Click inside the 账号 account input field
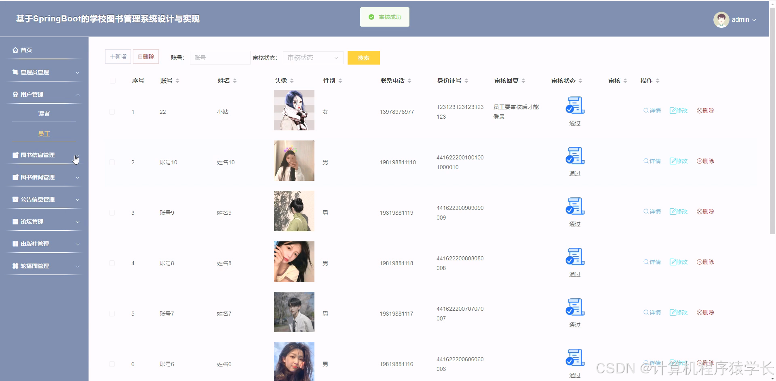The height and width of the screenshot is (381, 776). click(220, 57)
